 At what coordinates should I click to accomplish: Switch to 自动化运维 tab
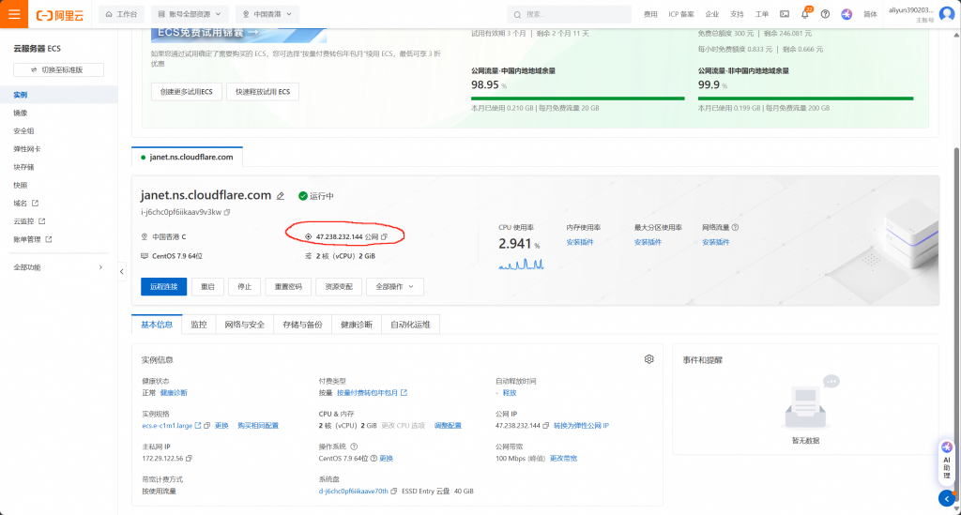tap(410, 325)
